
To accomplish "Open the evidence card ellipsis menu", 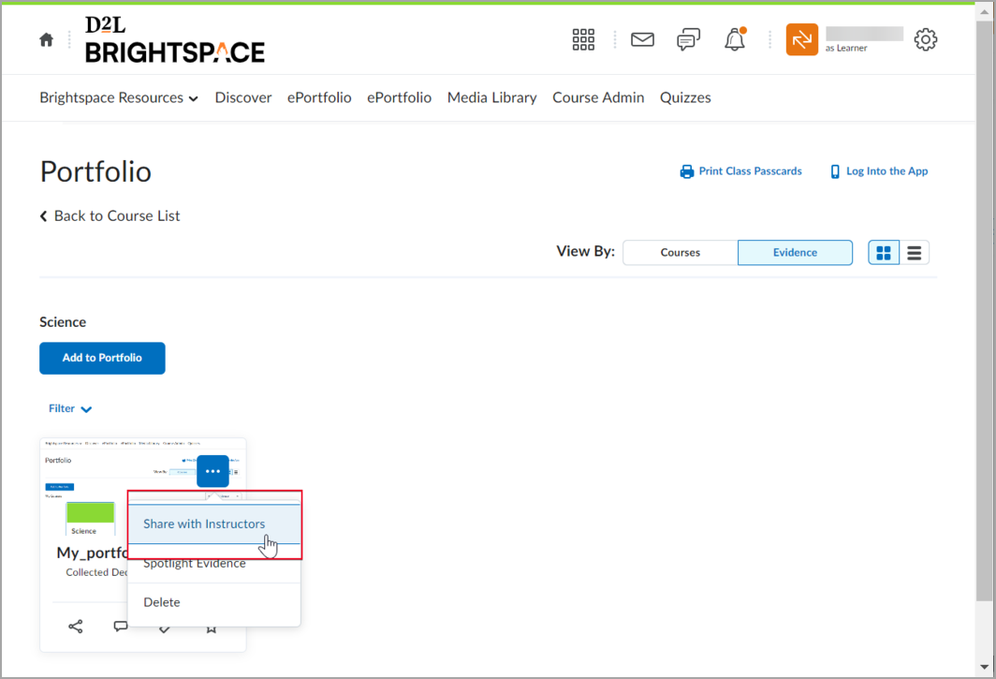I will [212, 471].
